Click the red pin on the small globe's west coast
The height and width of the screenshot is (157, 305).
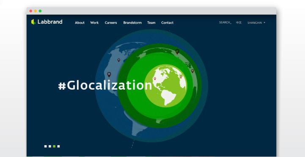[155, 79]
